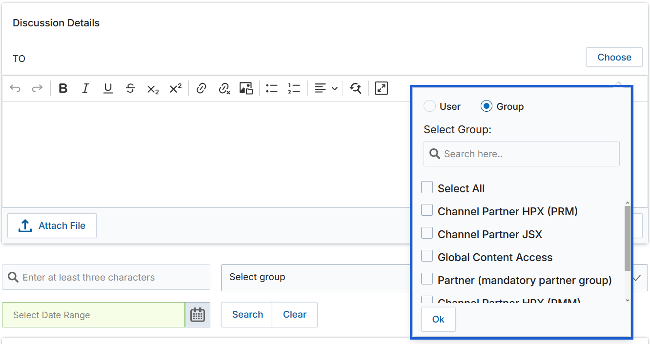Toggle underline formatting
The image size is (650, 344).
click(108, 88)
